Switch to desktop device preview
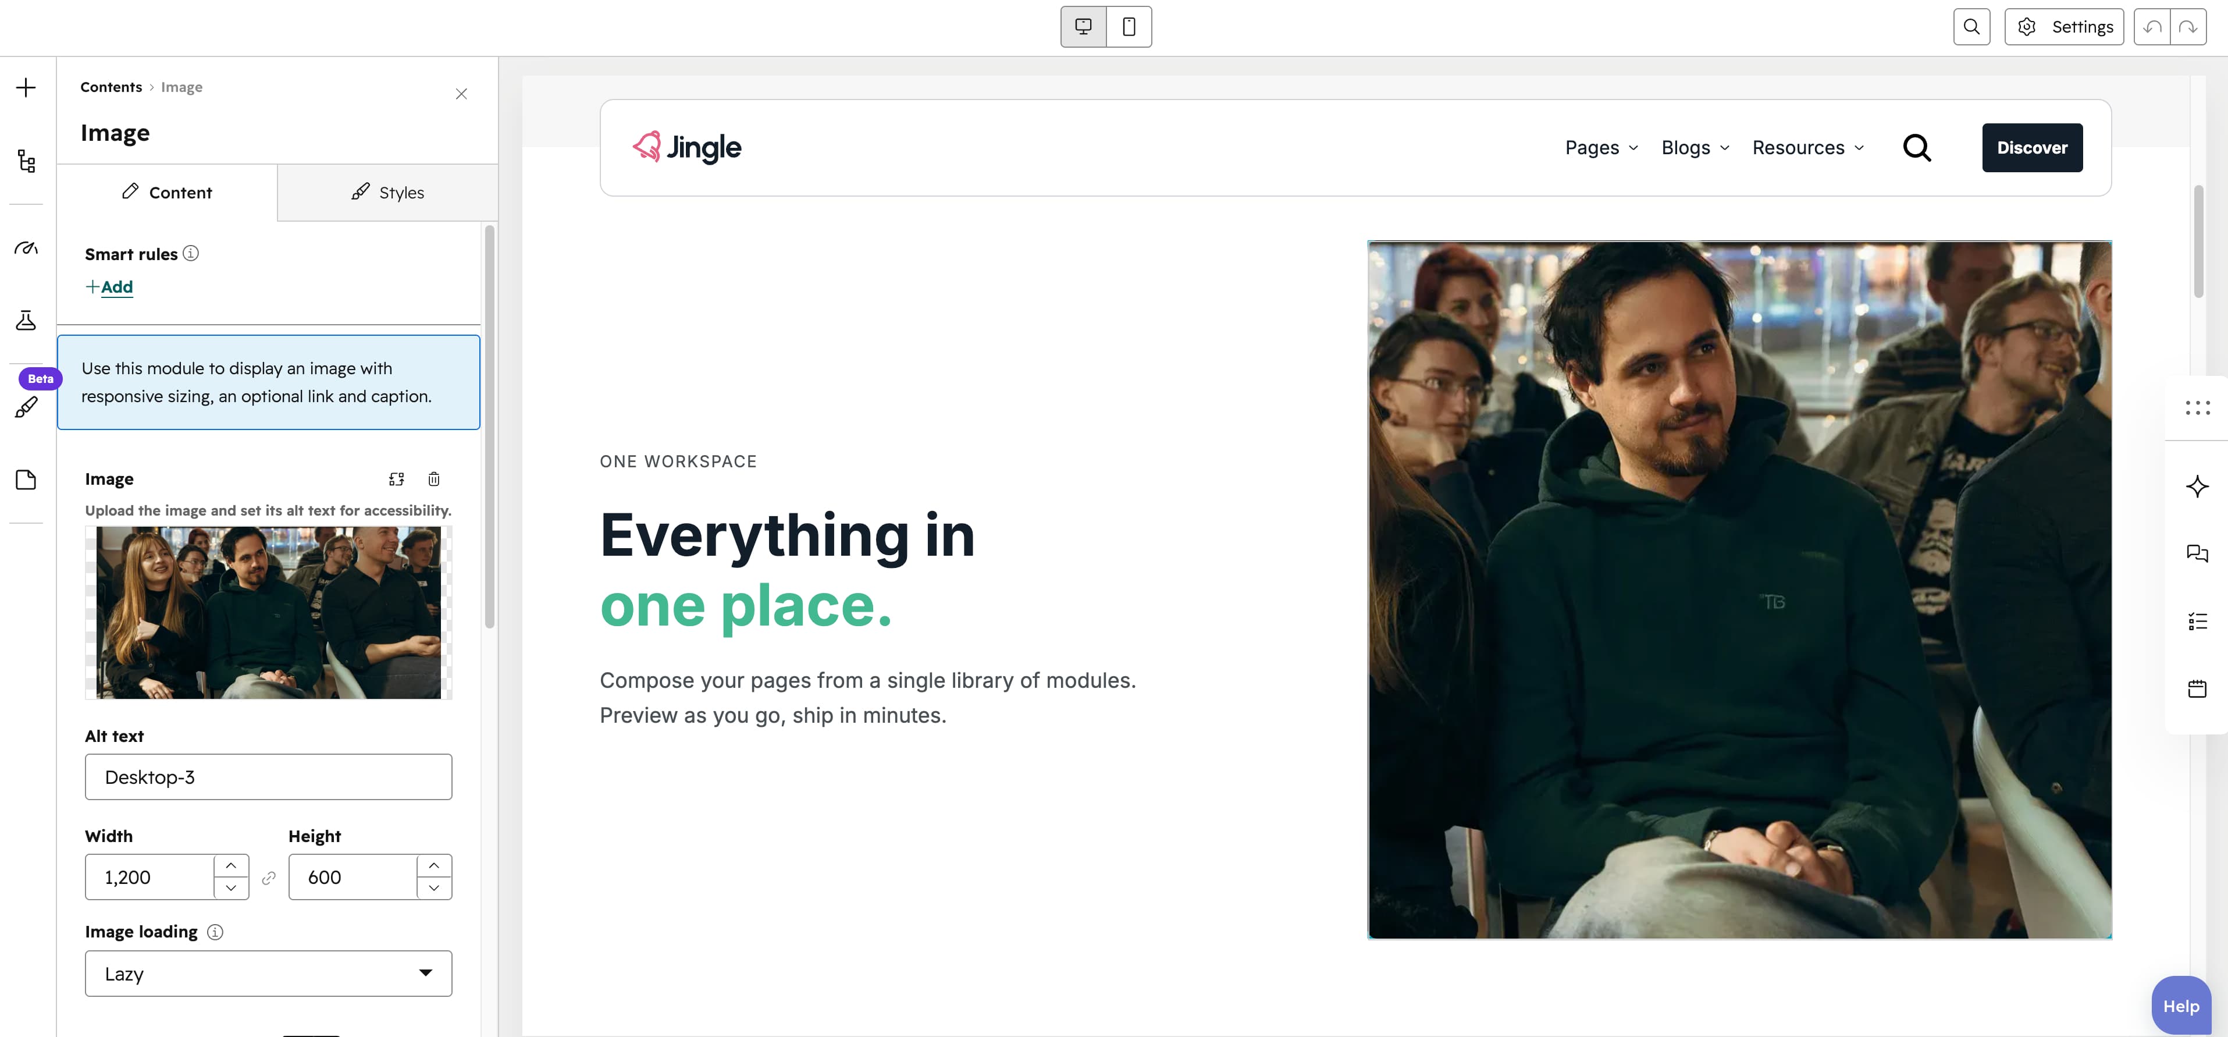Image resolution: width=2228 pixels, height=1037 pixels. coord(1083,27)
